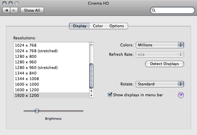Select resolution 1280 x 800

point(52,56)
